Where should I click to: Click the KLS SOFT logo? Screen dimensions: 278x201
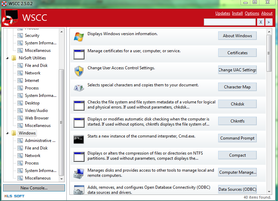coord(14,196)
